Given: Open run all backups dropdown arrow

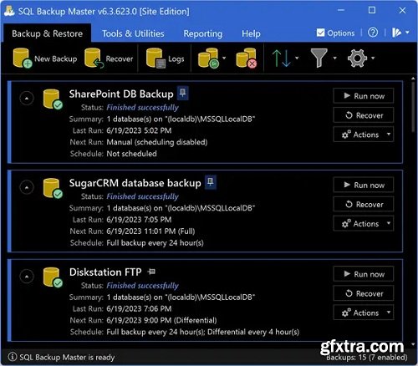Looking at the screenshot, I should [x=224, y=58].
